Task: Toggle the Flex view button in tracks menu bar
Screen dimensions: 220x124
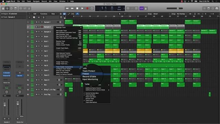Action: 73,14
